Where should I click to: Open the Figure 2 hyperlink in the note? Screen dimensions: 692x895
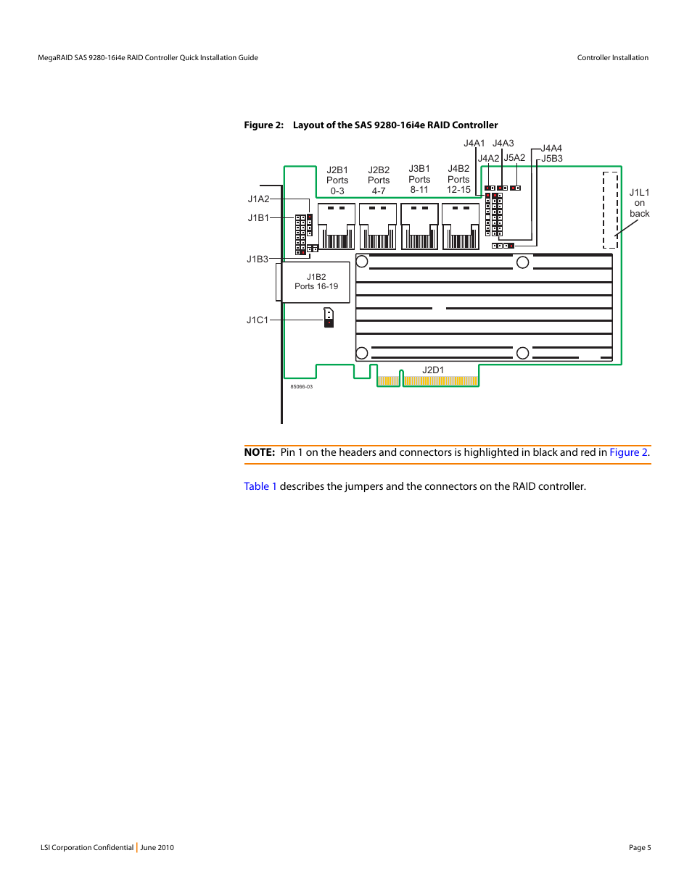click(x=630, y=452)
